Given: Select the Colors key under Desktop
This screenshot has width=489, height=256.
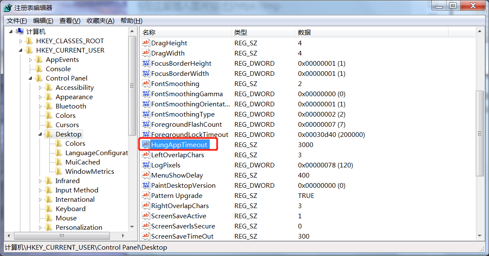Looking at the screenshot, I should (x=75, y=144).
